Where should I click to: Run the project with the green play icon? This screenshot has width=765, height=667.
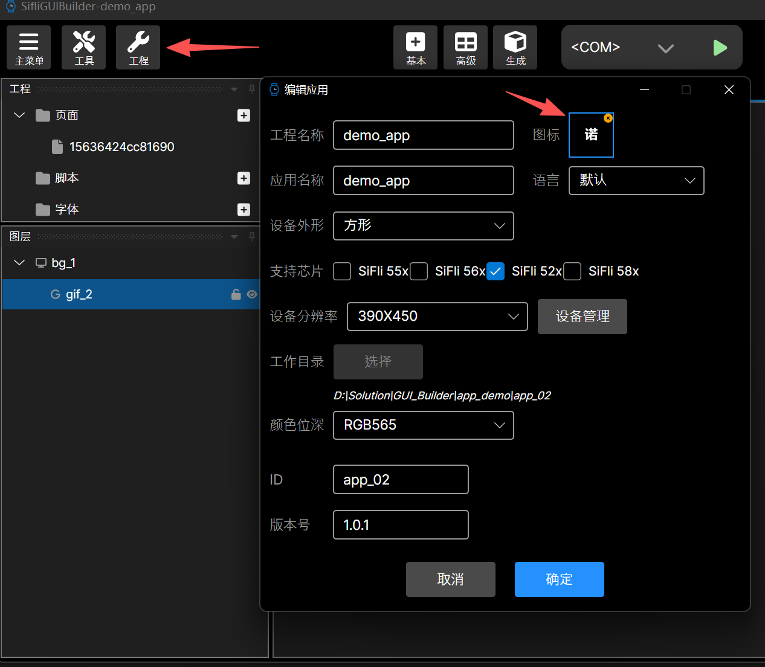point(720,47)
